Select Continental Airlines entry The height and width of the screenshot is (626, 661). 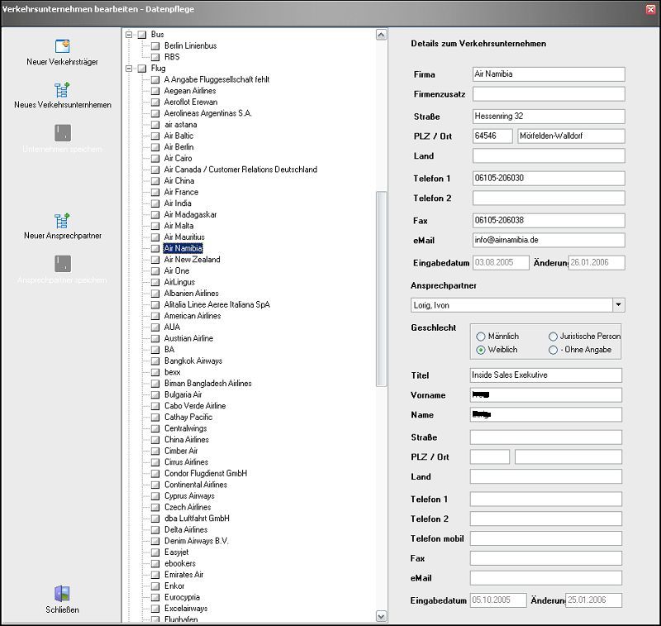point(195,485)
